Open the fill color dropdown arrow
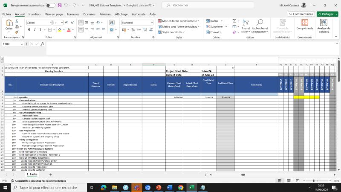Image resolution: width=341 pixels, height=192 pixels. click(x=64, y=29)
